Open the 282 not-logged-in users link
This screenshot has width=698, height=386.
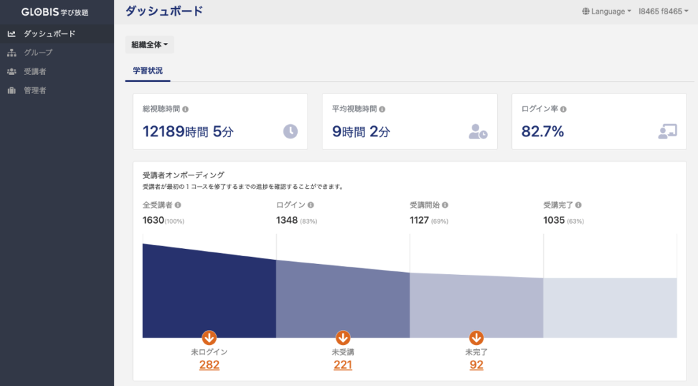209,365
